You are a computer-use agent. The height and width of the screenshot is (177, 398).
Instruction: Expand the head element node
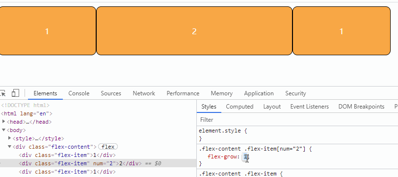[x=3, y=122]
